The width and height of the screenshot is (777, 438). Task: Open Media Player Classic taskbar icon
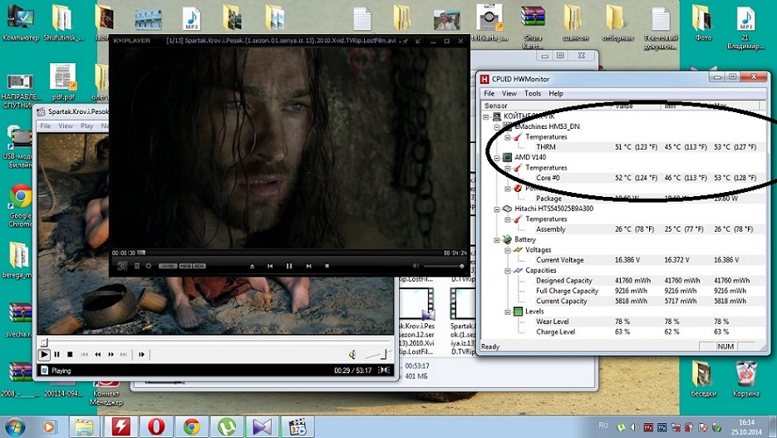pos(298,426)
